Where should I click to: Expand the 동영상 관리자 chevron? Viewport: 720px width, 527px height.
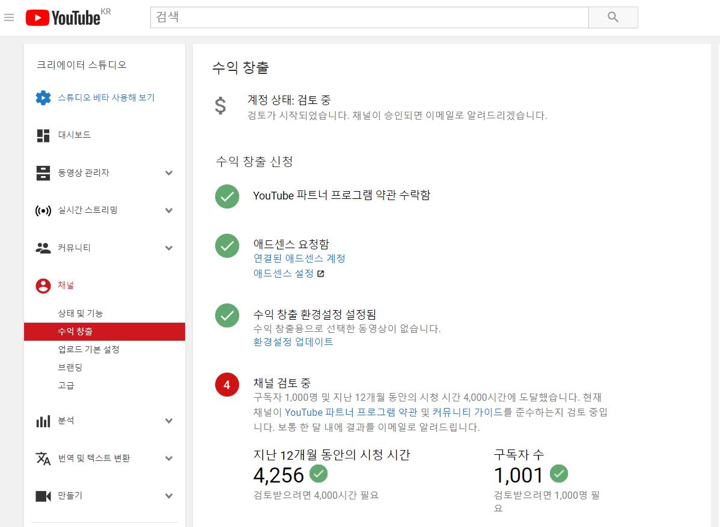[169, 173]
